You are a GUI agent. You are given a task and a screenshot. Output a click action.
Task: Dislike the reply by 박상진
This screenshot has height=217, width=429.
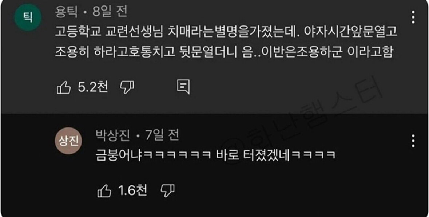pyautogui.click(x=168, y=191)
